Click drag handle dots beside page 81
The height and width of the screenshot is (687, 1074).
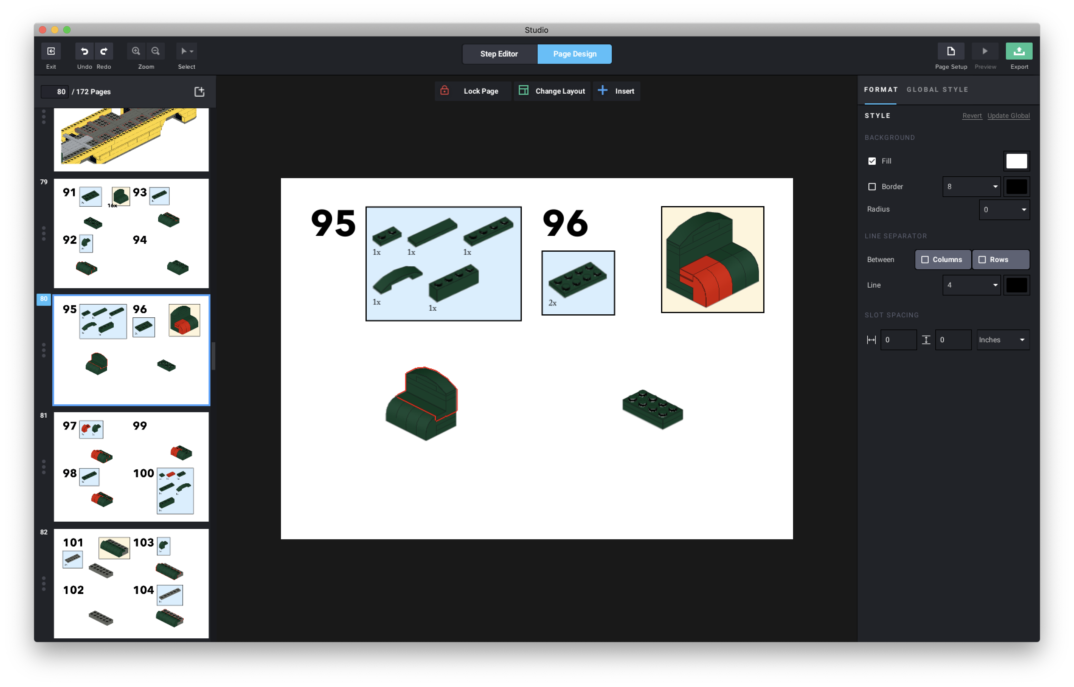[44, 467]
